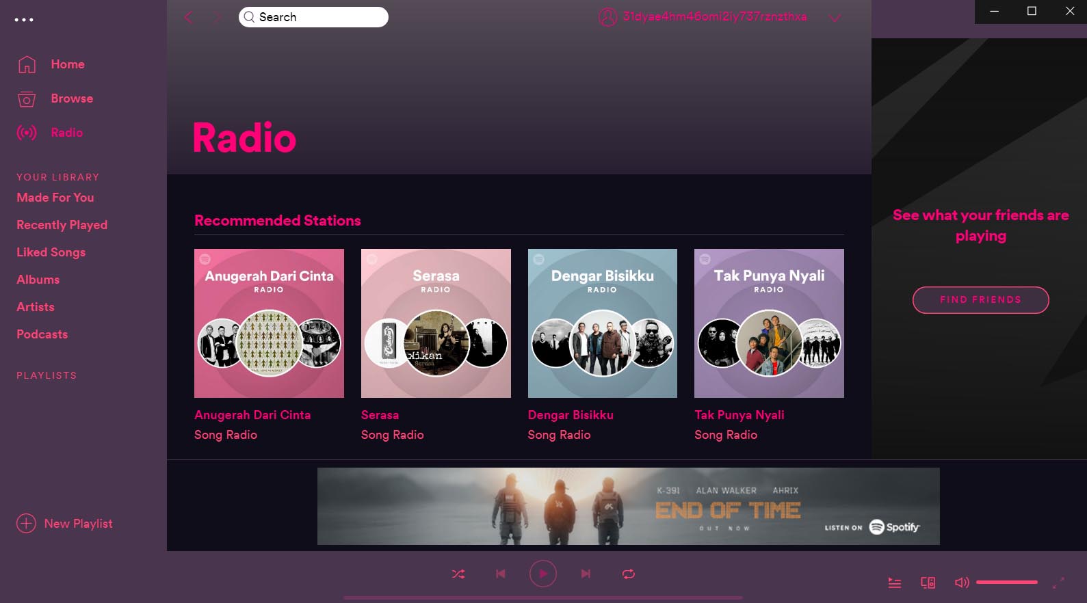Open Podcasts in library
This screenshot has width=1087, height=603.
(42, 334)
